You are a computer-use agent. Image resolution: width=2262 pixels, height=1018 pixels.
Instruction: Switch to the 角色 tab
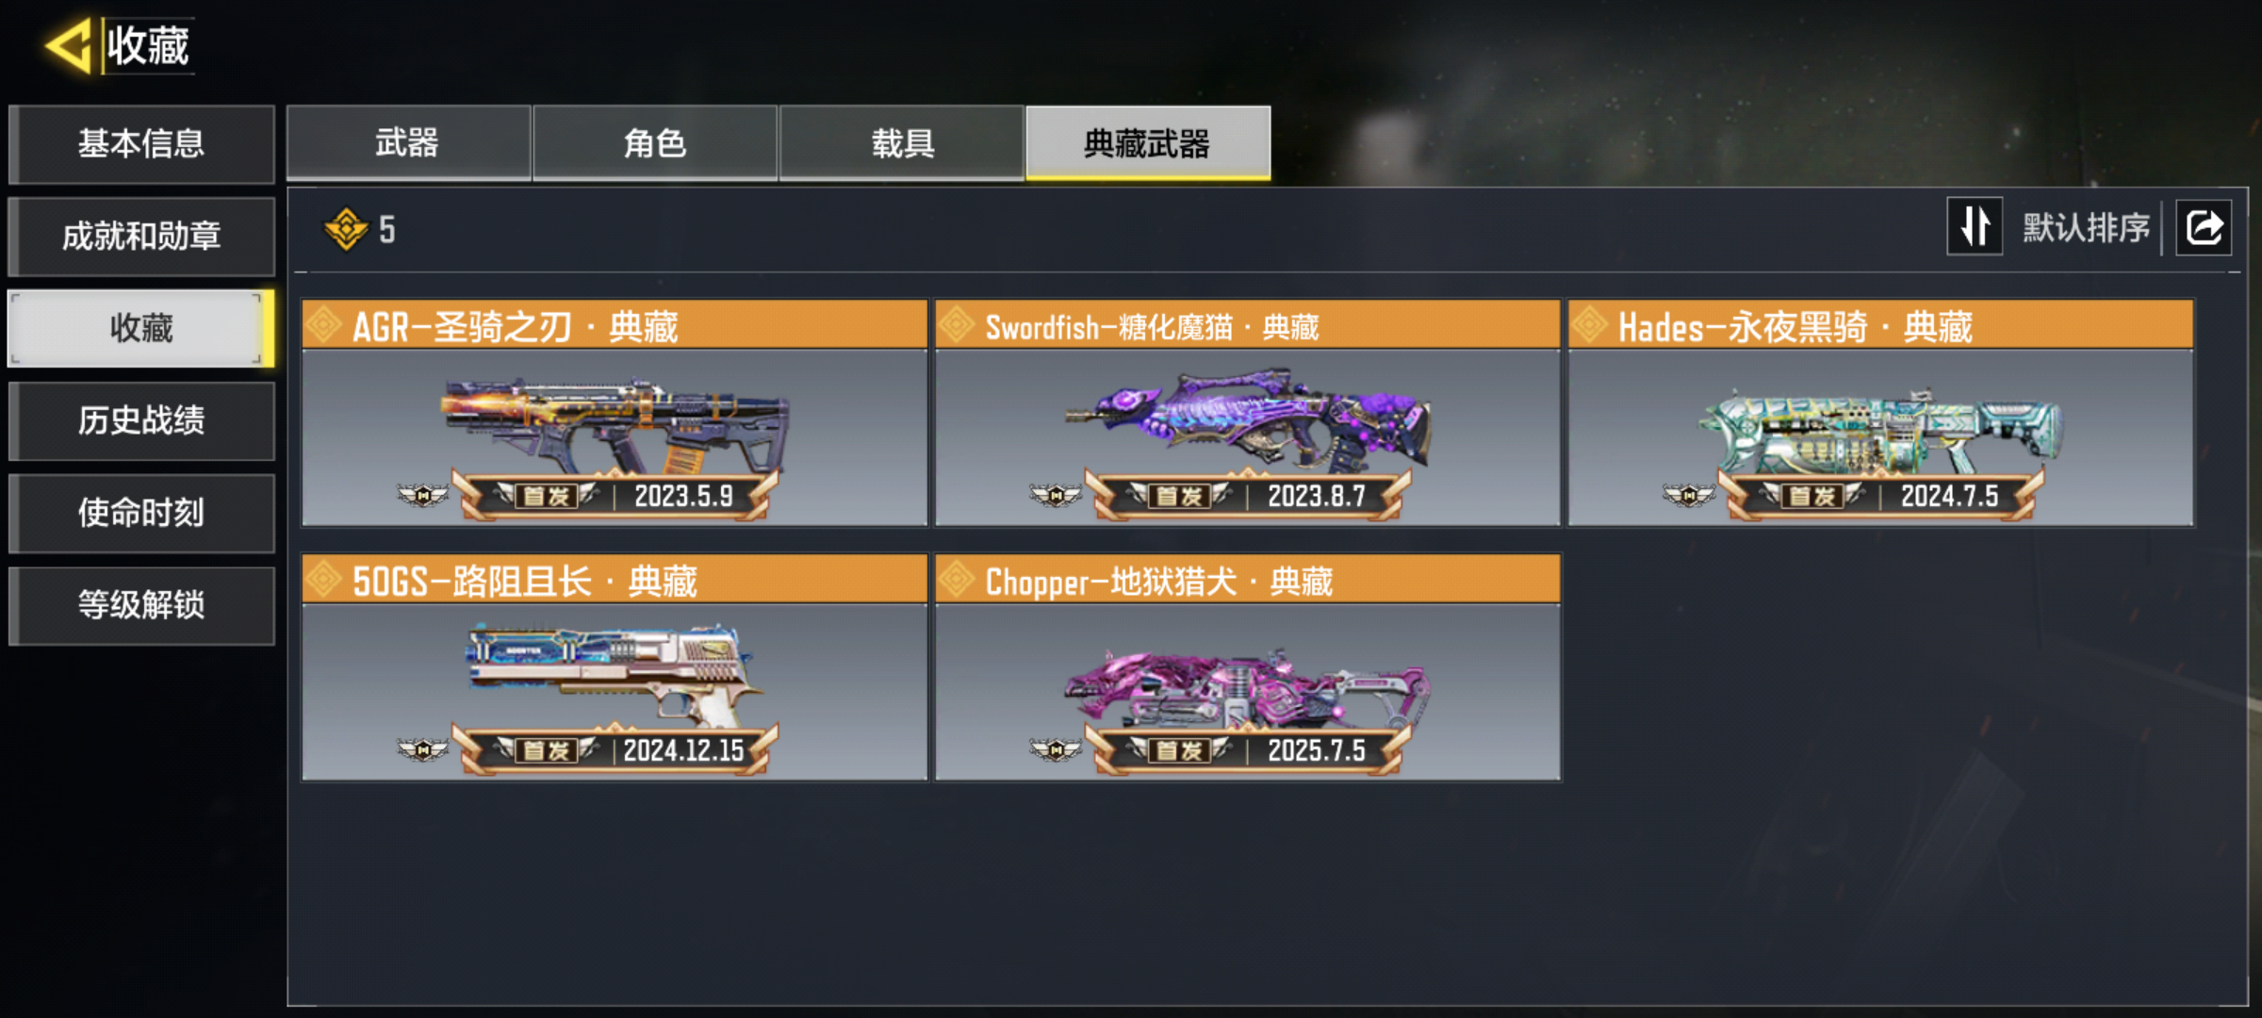pyautogui.click(x=655, y=143)
